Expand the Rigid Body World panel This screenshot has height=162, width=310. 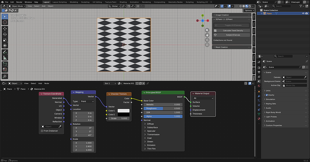point(285,112)
